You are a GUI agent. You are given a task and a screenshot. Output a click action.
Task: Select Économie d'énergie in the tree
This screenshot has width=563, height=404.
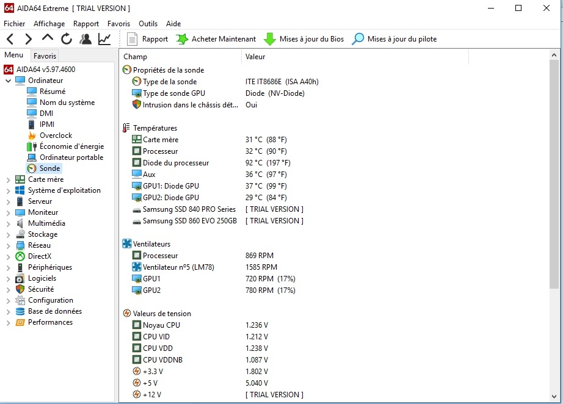[71, 146]
